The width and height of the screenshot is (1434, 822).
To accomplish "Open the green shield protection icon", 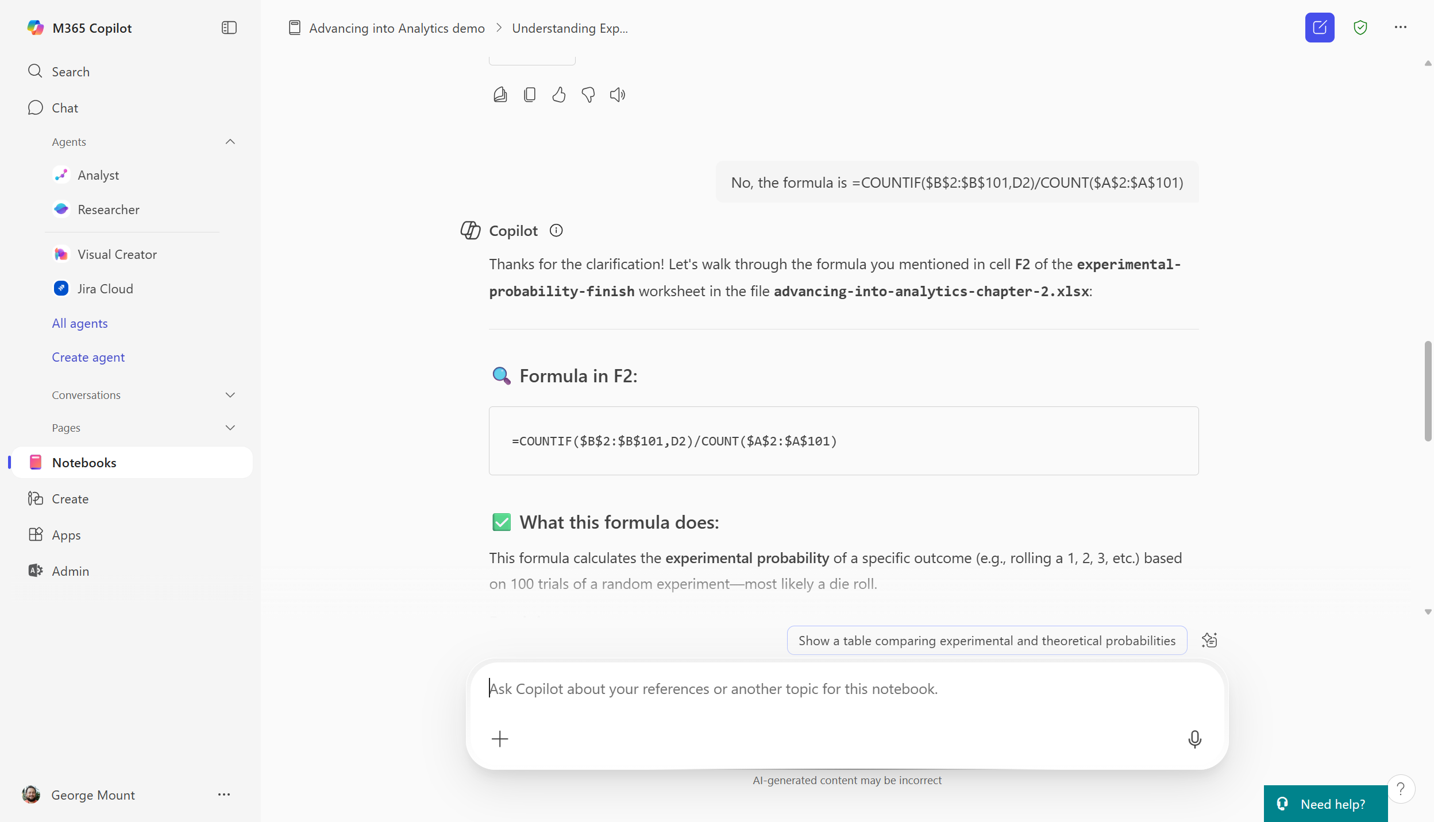I will click(1360, 28).
